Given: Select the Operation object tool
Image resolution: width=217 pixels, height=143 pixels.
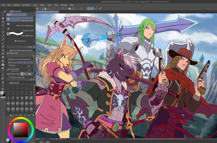Looking at the screenshot, I should [x=3, y=22].
